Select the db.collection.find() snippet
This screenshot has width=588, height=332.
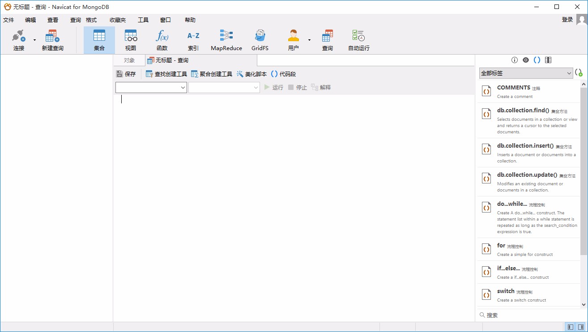click(528, 120)
